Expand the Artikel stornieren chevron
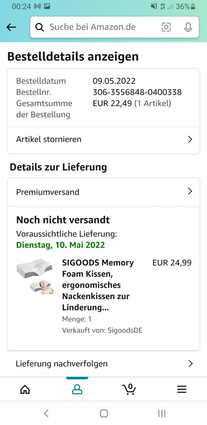The height and width of the screenshot is (425, 207). [x=190, y=139]
